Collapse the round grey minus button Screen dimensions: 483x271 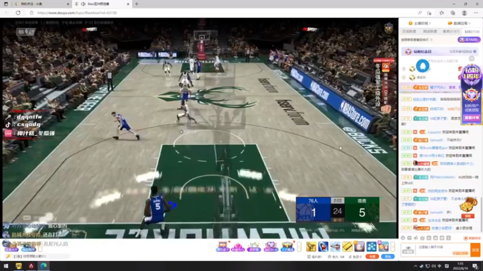click(472, 58)
